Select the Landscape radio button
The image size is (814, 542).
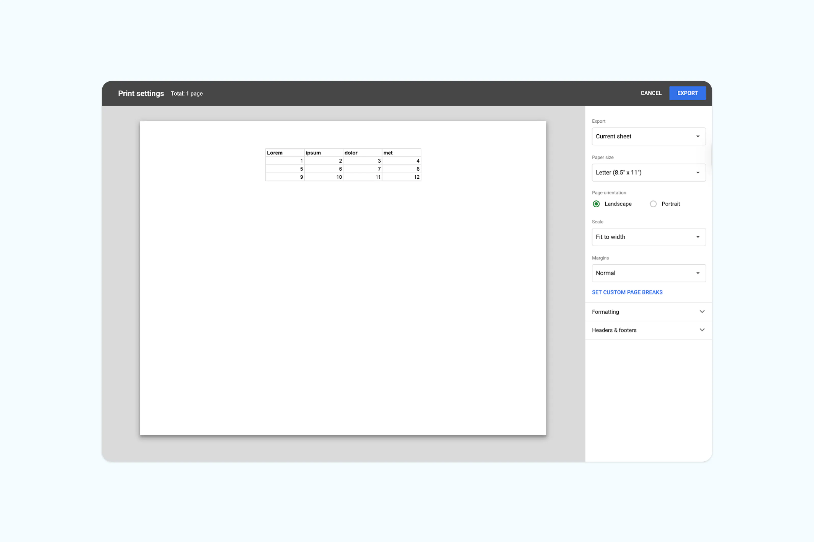point(596,204)
